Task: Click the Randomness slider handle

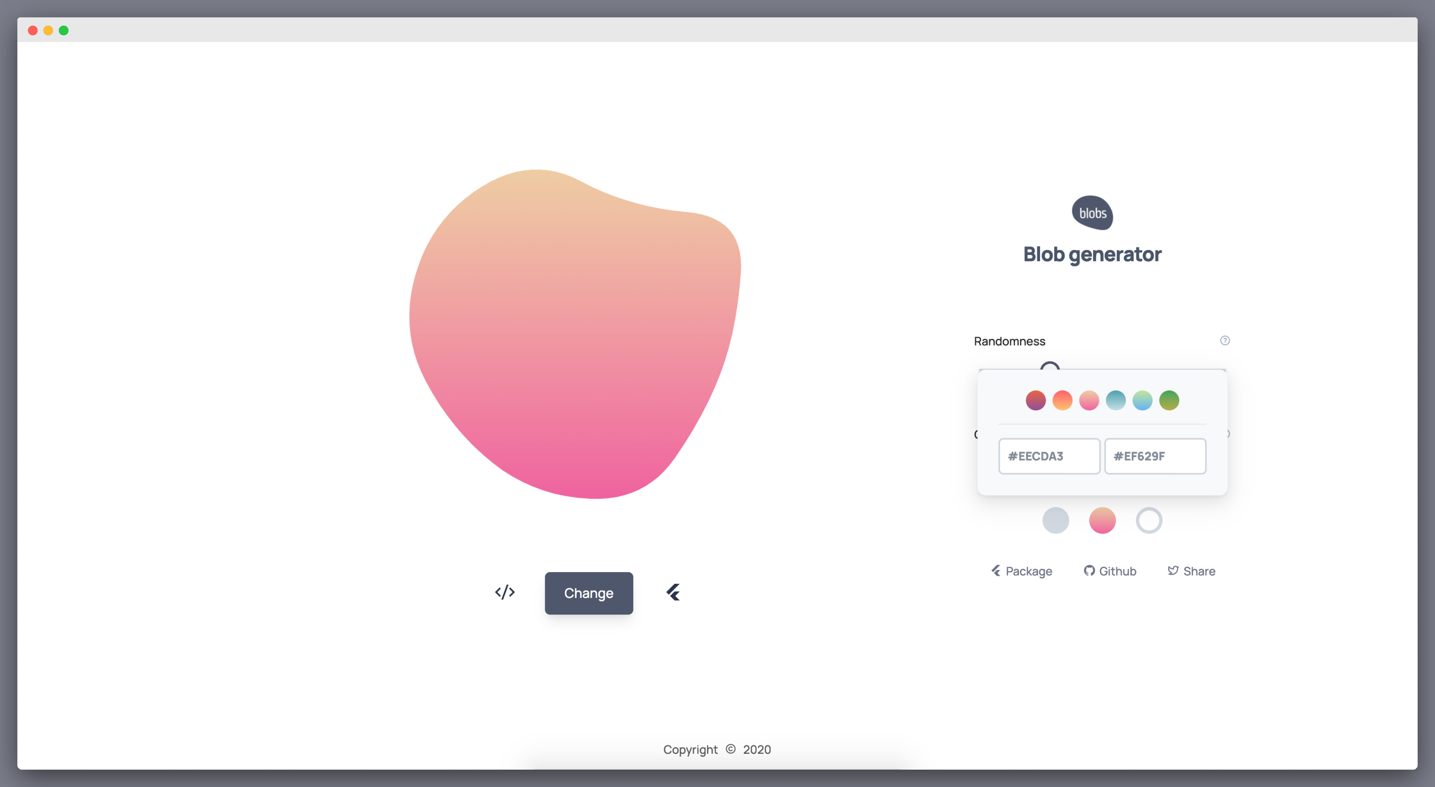Action: [x=1050, y=366]
